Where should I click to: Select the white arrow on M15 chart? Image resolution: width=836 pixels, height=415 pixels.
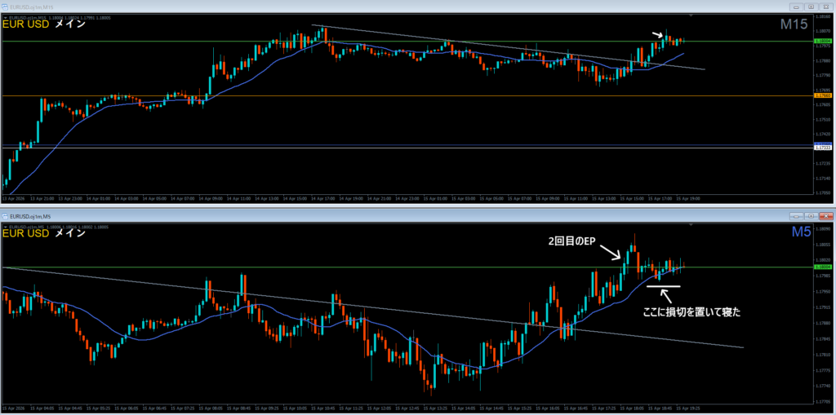pyautogui.click(x=656, y=34)
